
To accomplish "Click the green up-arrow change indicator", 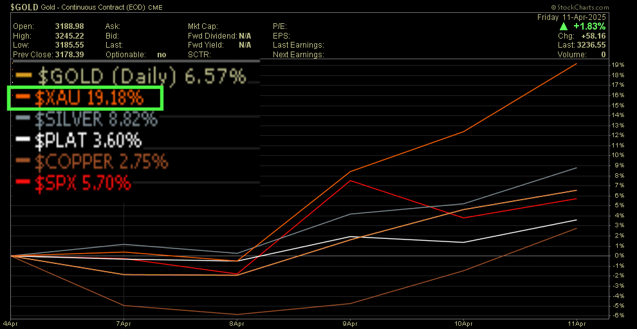I will pos(564,26).
